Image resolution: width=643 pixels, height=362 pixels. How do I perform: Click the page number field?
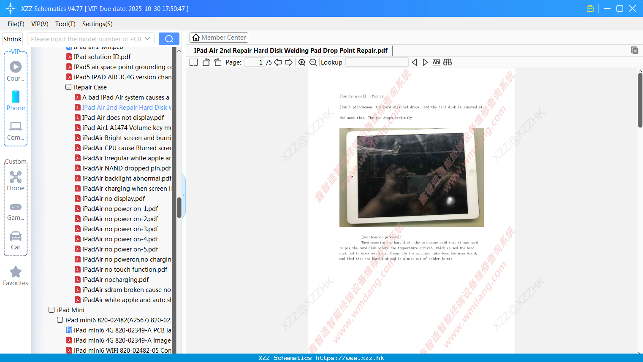tap(255, 62)
